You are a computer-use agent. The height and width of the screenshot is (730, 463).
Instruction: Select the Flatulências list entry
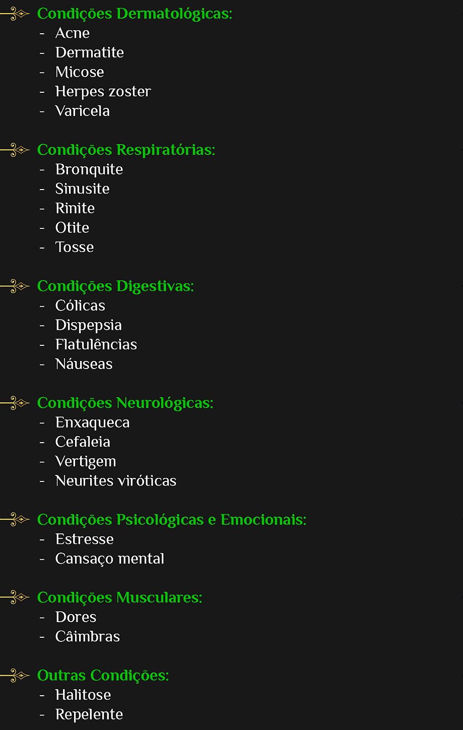(96, 345)
